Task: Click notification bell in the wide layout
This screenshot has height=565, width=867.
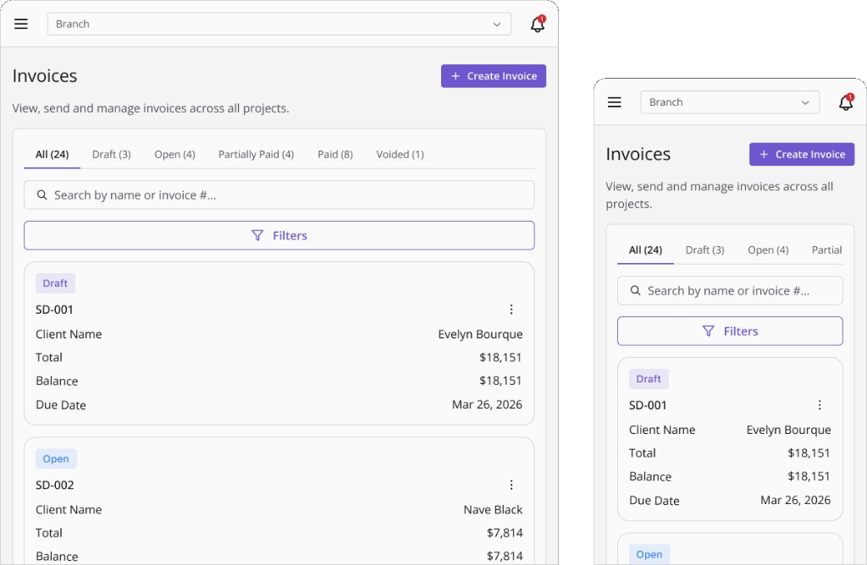Action: (538, 24)
